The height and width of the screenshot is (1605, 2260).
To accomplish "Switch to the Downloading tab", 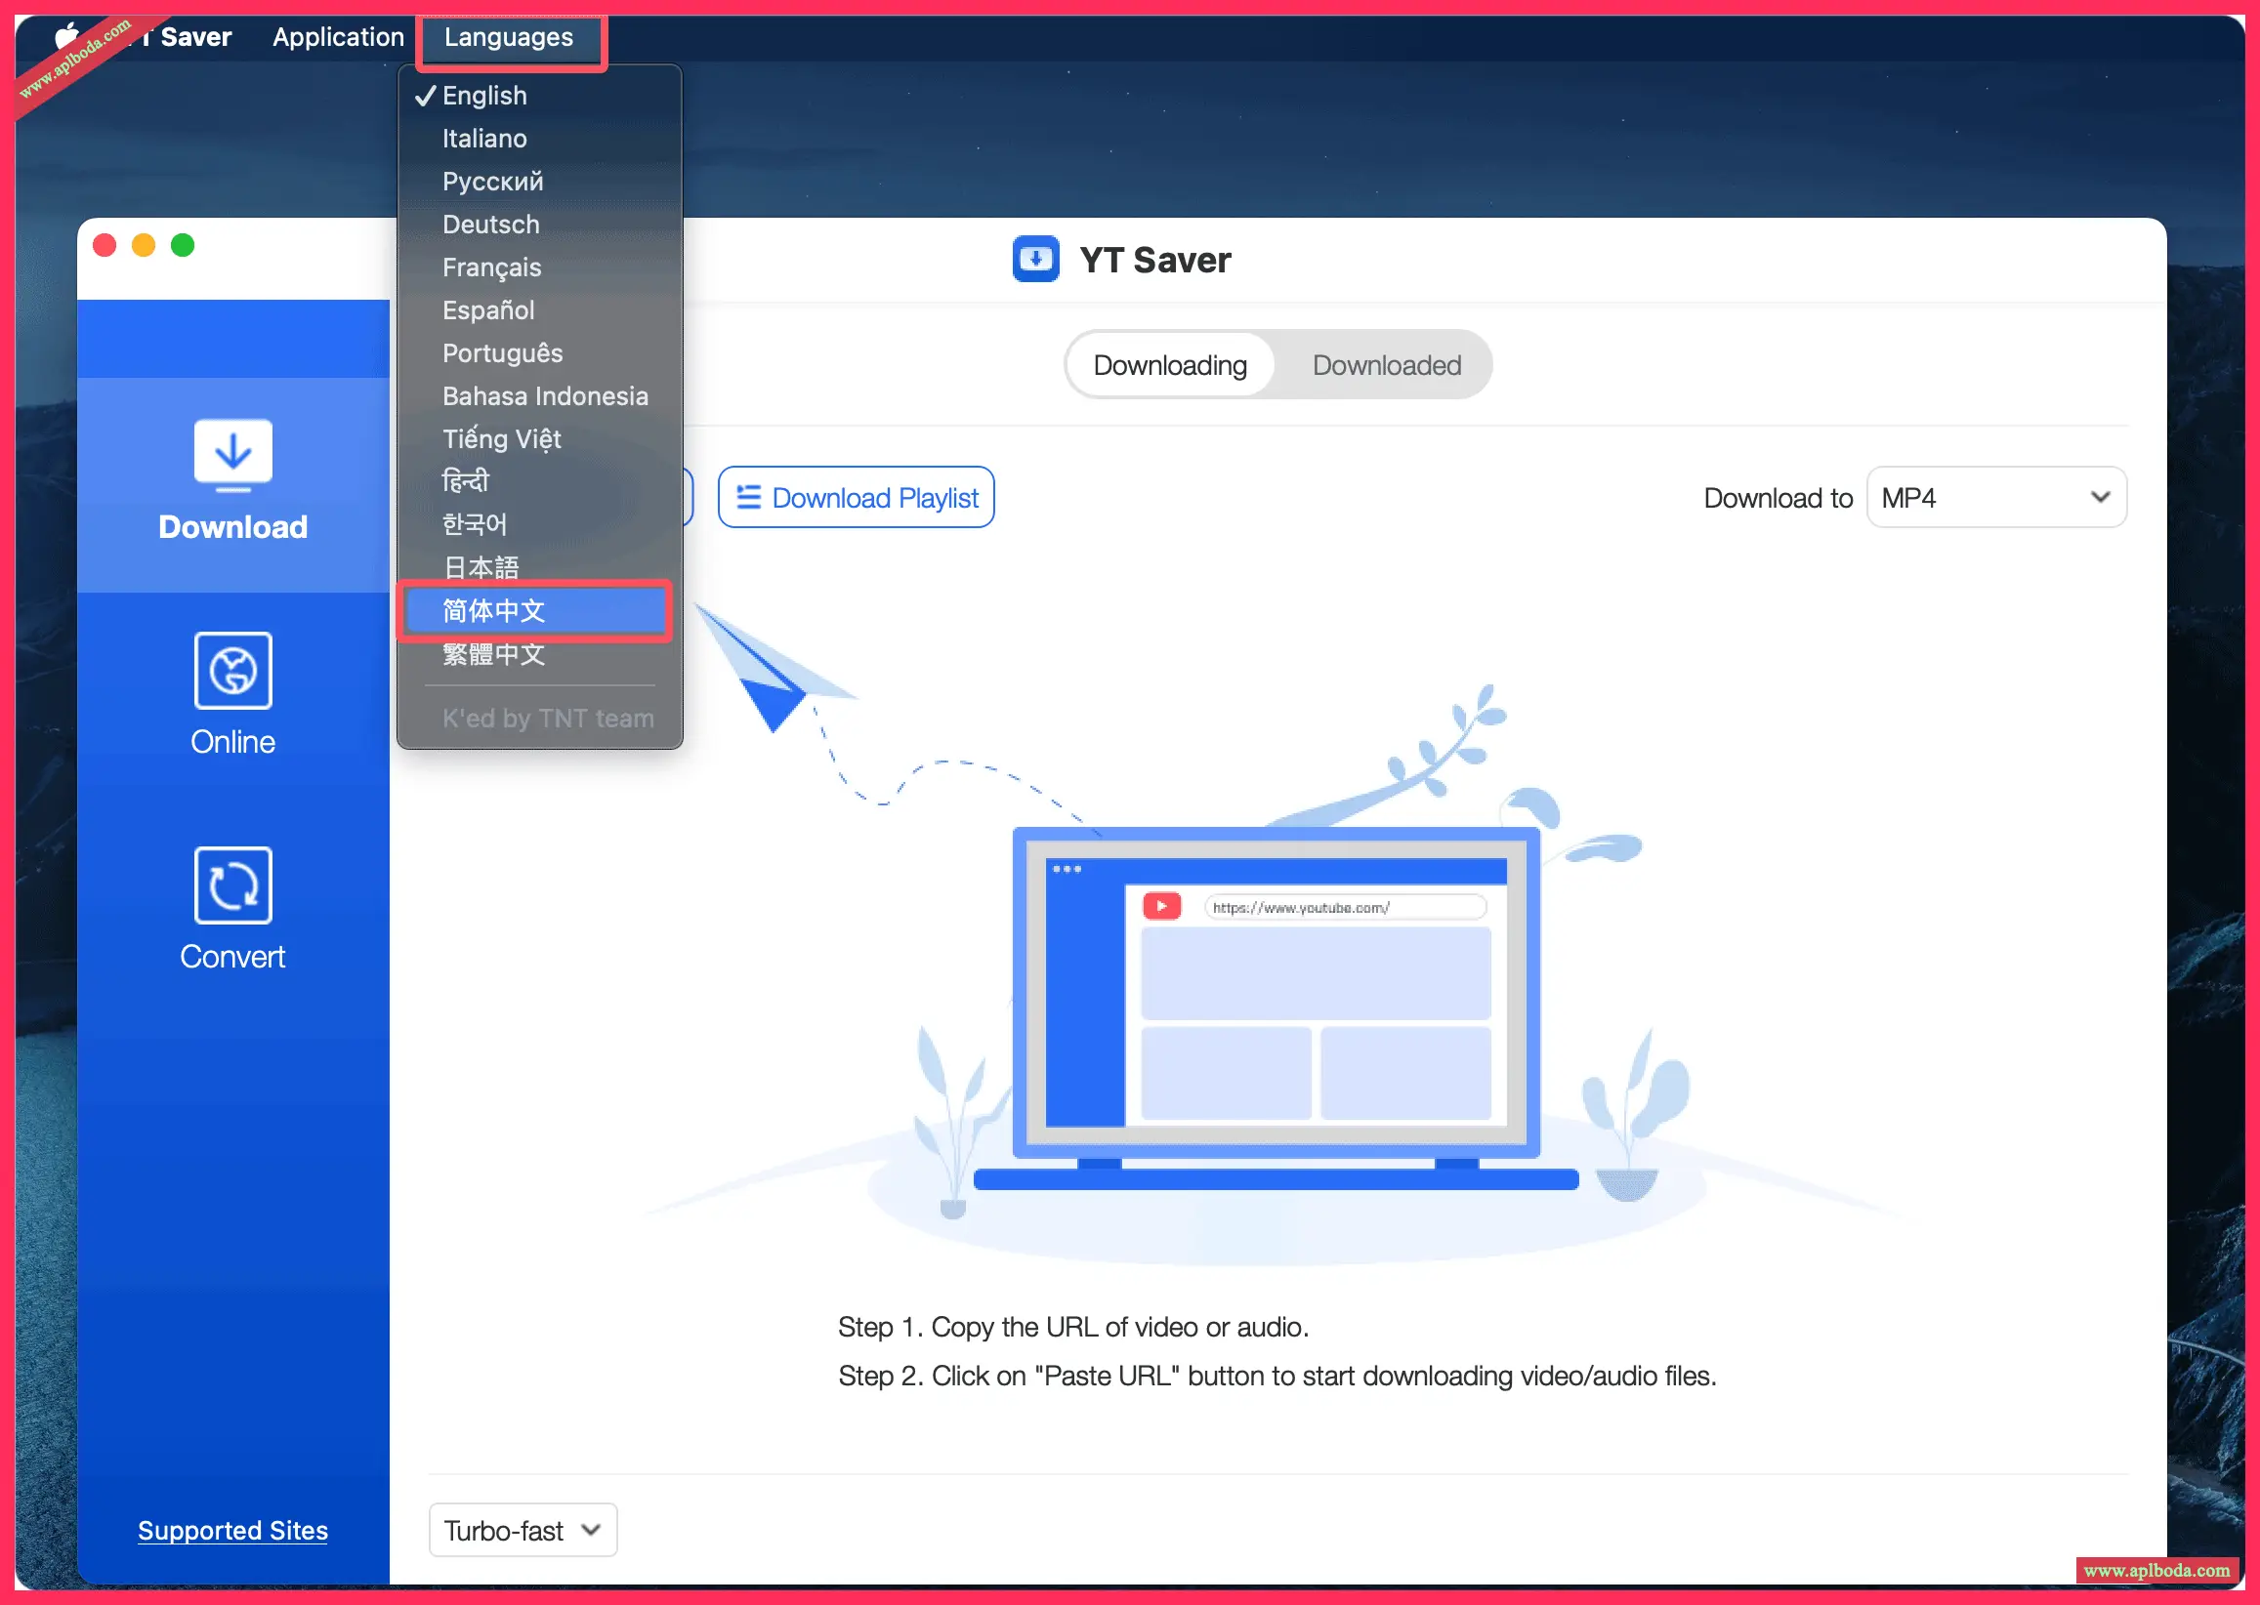I will coord(1169,365).
